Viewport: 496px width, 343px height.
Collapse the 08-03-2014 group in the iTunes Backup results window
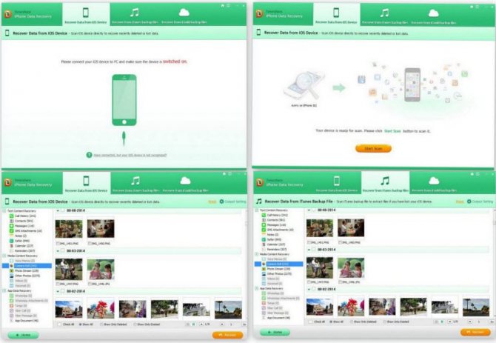[309, 250]
